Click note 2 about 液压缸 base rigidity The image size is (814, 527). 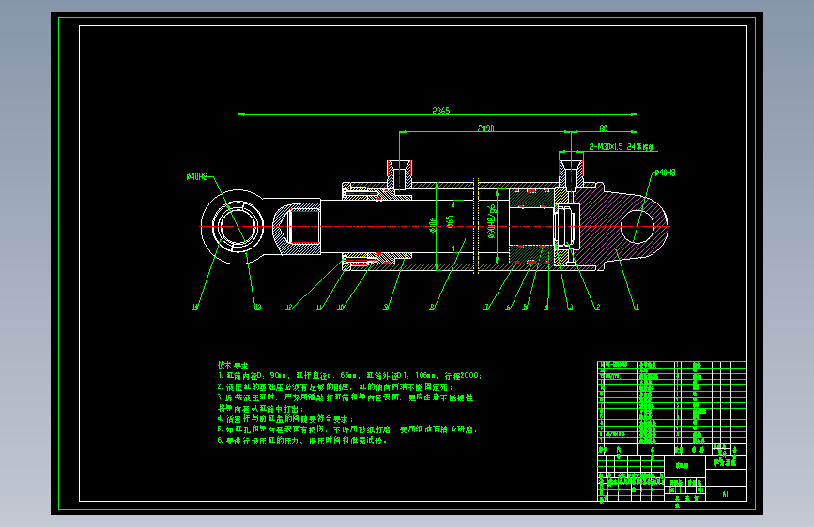[x=335, y=387]
